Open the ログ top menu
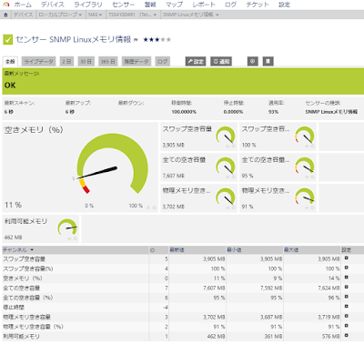This screenshot has width=364, height=344. click(230, 5)
